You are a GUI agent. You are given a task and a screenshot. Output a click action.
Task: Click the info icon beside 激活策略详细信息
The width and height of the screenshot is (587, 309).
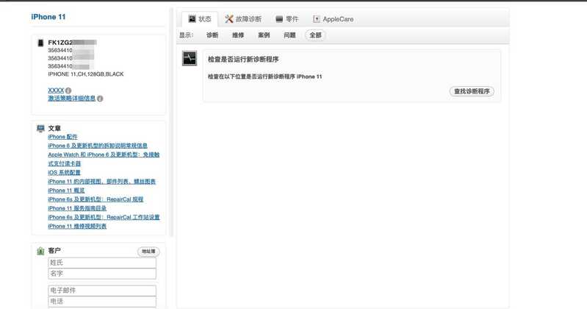point(100,99)
